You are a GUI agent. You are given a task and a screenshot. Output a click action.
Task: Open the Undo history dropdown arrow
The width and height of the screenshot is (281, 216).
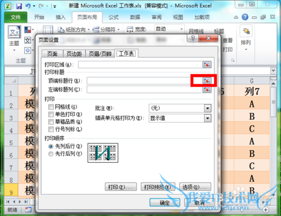point(34,6)
